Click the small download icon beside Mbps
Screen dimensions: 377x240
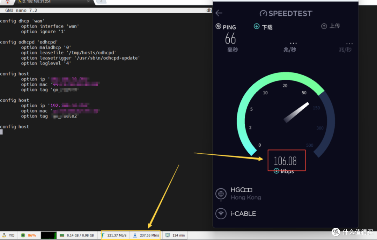pyautogui.click(x=276, y=171)
